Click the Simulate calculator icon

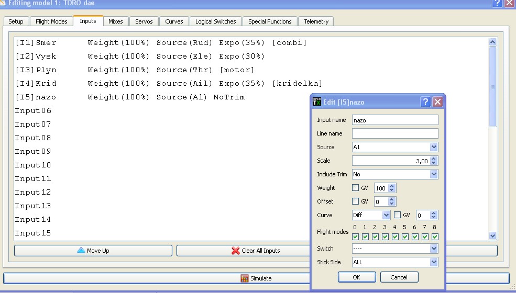click(245, 278)
